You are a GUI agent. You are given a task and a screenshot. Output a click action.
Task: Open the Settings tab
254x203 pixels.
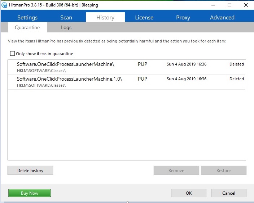pyautogui.click(x=27, y=17)
